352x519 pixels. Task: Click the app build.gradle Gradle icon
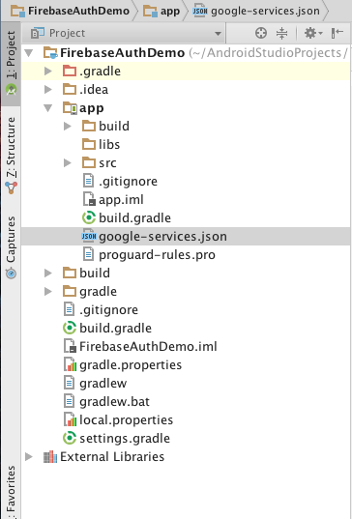tap(89, 217)
